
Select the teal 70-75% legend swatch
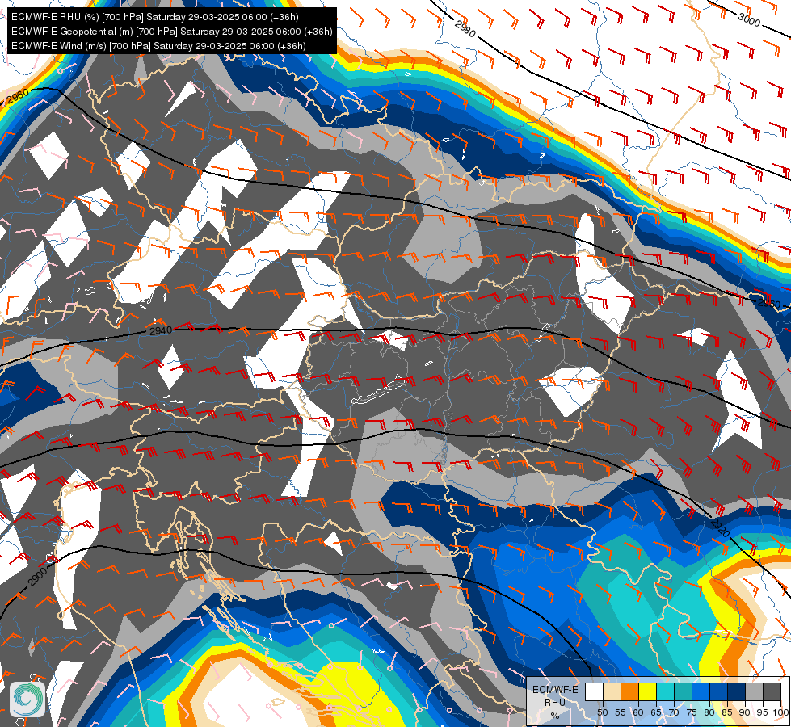tap(683, 691)
